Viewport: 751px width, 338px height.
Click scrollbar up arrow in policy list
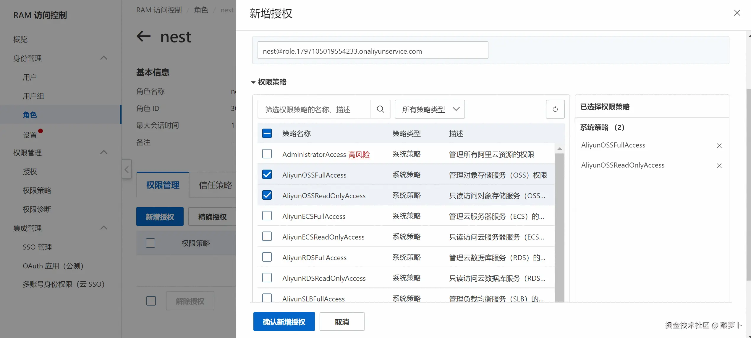coord(559,149)
